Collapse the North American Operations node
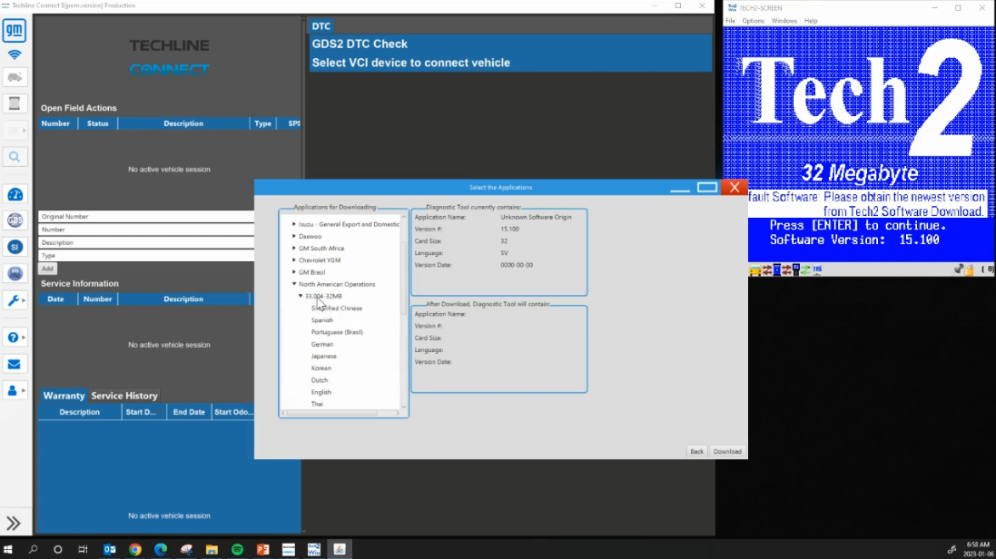 [294, 284]
